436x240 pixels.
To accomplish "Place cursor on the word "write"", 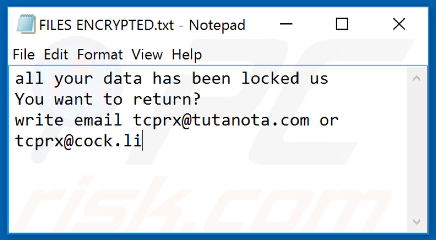I will [x=39, y=121].
